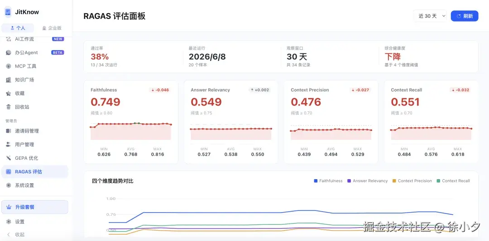Image resolution: width=489 pixels, height=241 pixels.
Task: Click the 收藏 star icon
Action: [x=9, y=93]
